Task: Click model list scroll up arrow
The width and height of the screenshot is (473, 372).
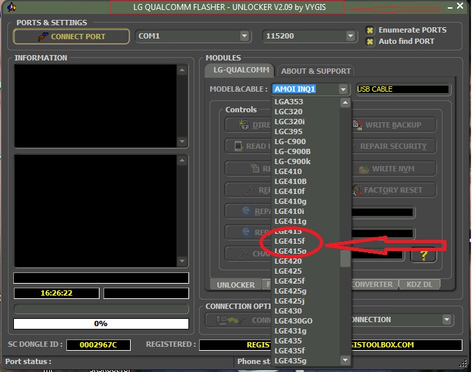Action: (345, 103)
